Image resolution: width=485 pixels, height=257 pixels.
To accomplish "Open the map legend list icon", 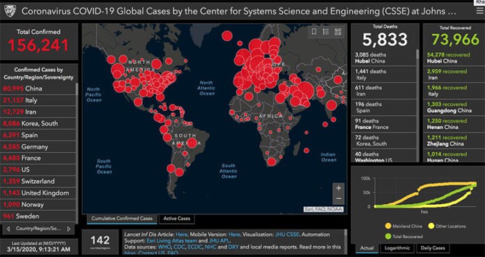I will [325, 32].
